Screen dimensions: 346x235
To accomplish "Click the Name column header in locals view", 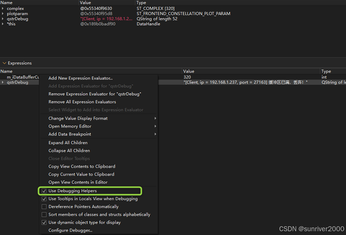I will coord(39,3).
